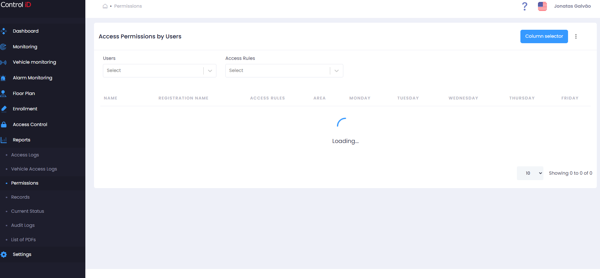Image resolution: width=600 pixels, height=278 pixels.
Task: Open Access Logs report
Action: coord(25,155)
